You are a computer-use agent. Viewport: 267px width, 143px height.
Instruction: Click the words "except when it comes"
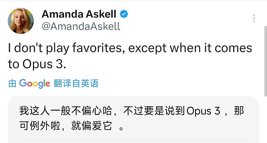(x=190, y=48)
